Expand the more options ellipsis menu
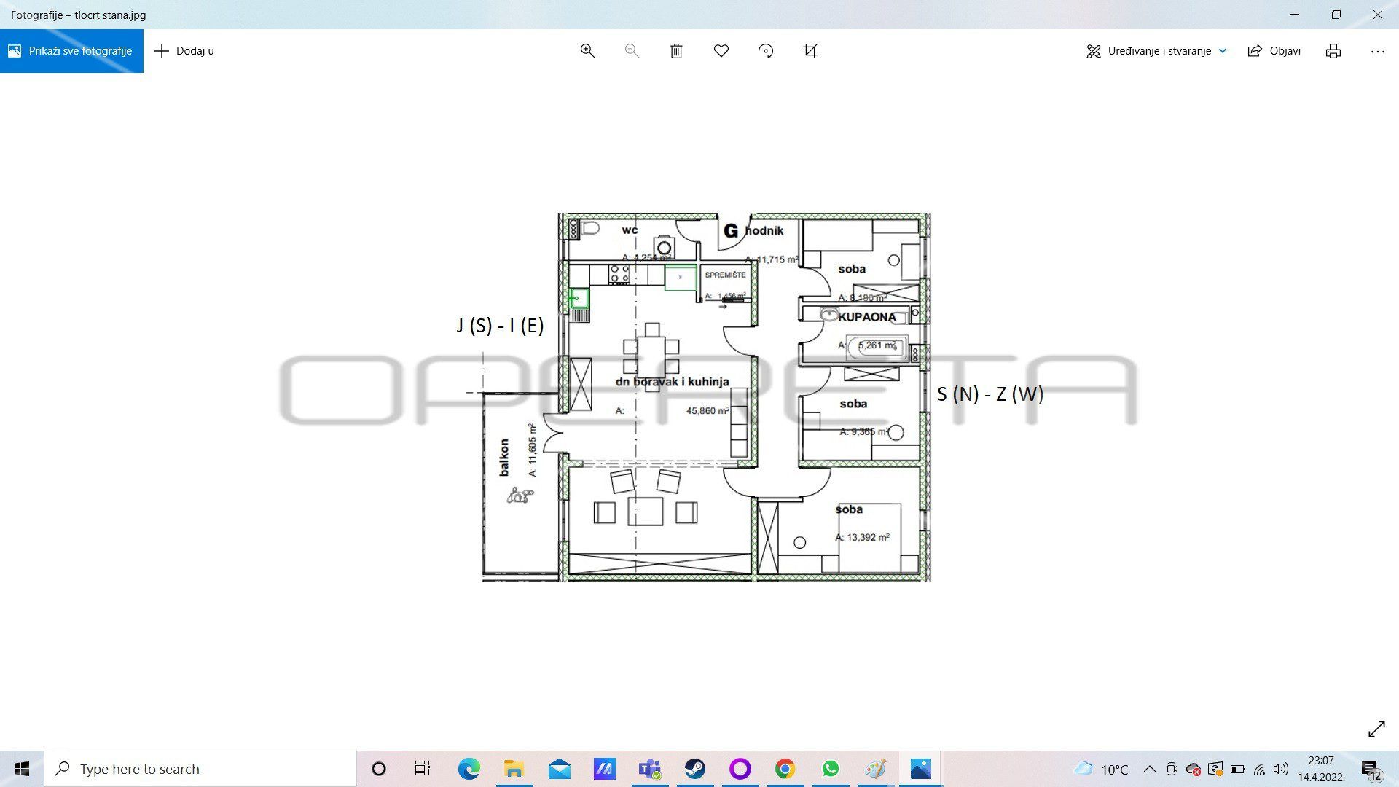The height and width of the screenshot is (787, 1399). click(x=1378, y=50)
